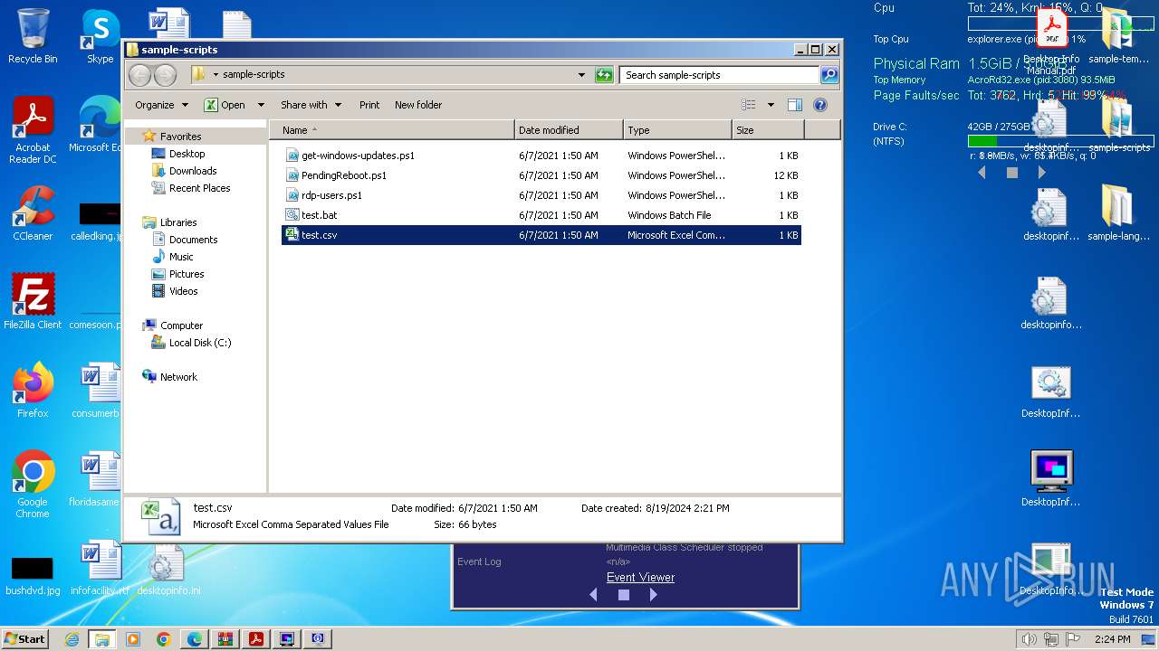Select bushdvd.jpg desktop file
This screenshot has height=651, width=1159.
point(33,574)
